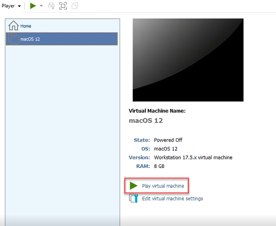Click the macOS 12 name heading
Screen dimensions: 276x226
(146, 121)
